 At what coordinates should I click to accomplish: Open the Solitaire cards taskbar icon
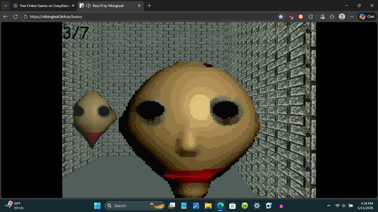click(x=269, y=206)
